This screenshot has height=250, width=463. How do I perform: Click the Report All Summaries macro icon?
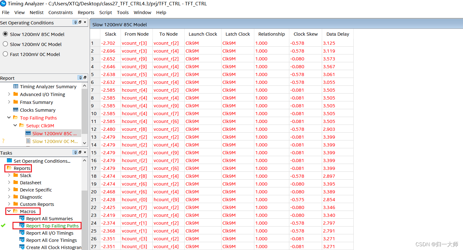coord(22,218)
